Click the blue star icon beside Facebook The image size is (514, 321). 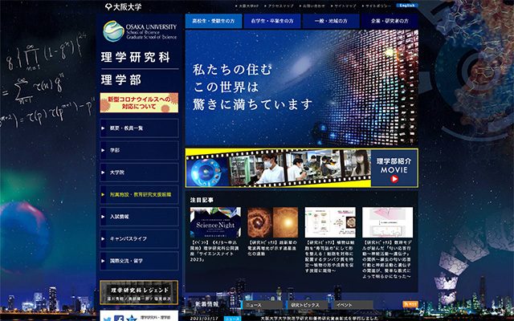click(x=132, y=319)
